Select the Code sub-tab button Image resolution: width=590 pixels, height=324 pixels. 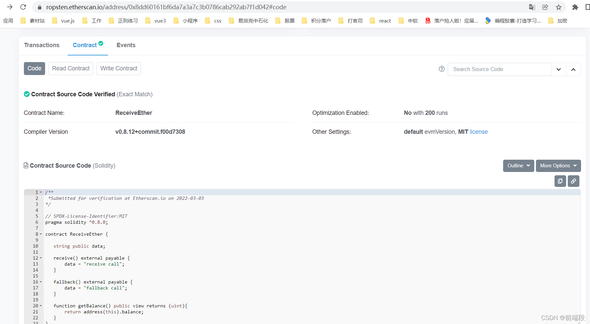pos(34,68)
